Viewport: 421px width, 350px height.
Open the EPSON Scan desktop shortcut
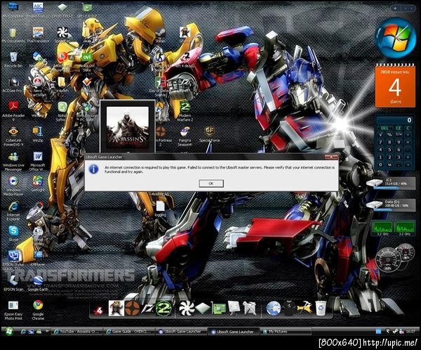click(13, 283)
